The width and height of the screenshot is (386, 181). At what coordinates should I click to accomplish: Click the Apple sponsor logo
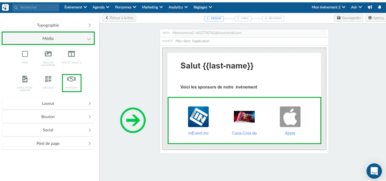[x=290, y=117]
